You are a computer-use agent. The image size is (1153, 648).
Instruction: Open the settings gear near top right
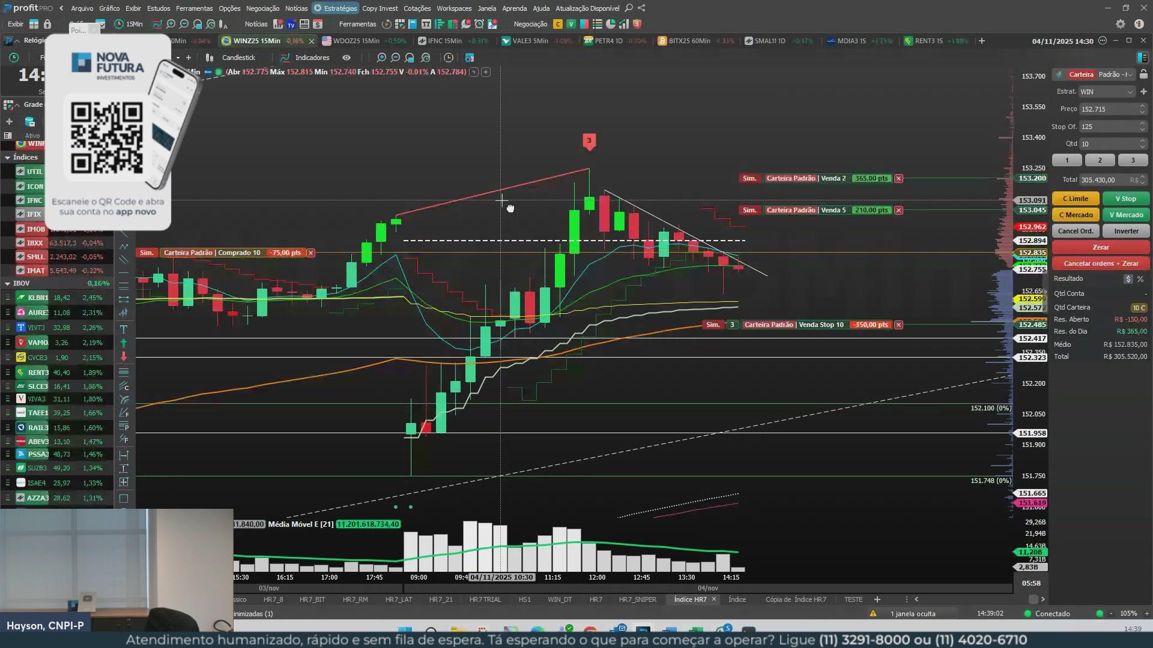pyautogui.click(x=1120, y=24)
